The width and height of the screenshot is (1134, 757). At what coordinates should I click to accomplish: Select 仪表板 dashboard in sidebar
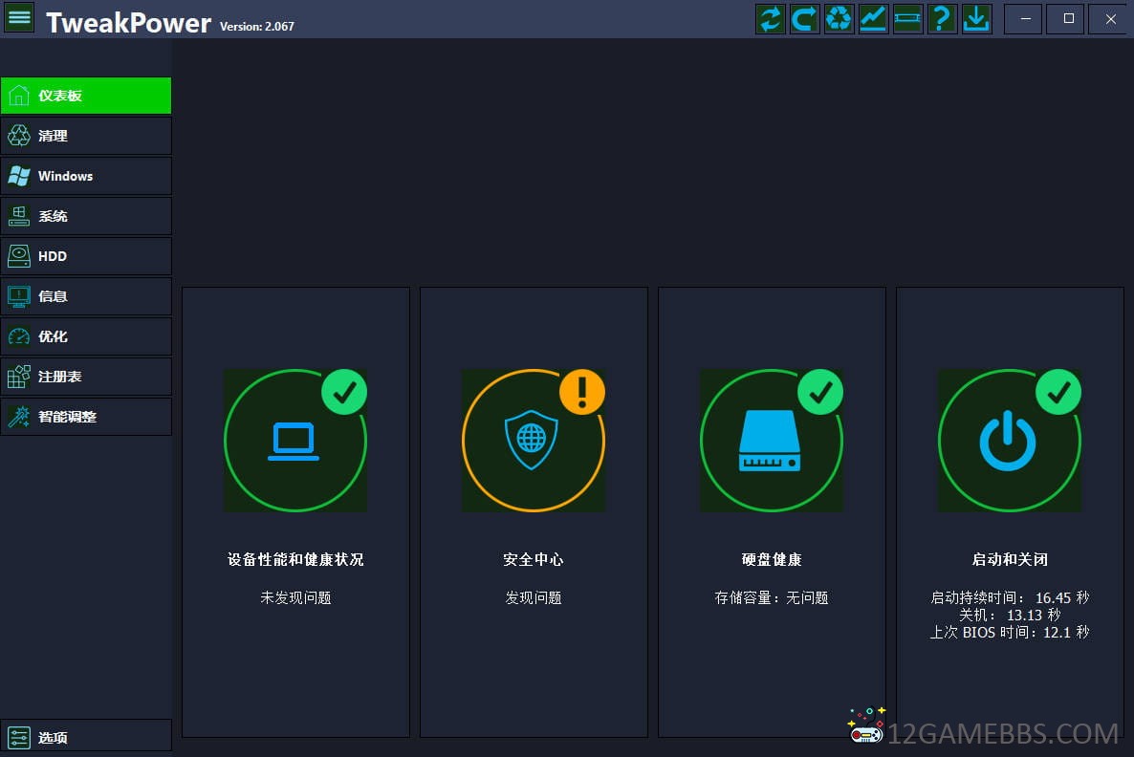(x=86, y=96)
